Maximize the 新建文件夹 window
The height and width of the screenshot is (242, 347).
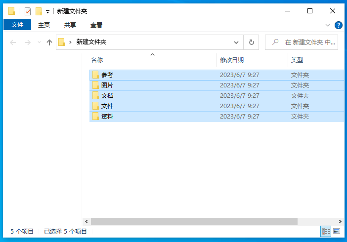310,11
